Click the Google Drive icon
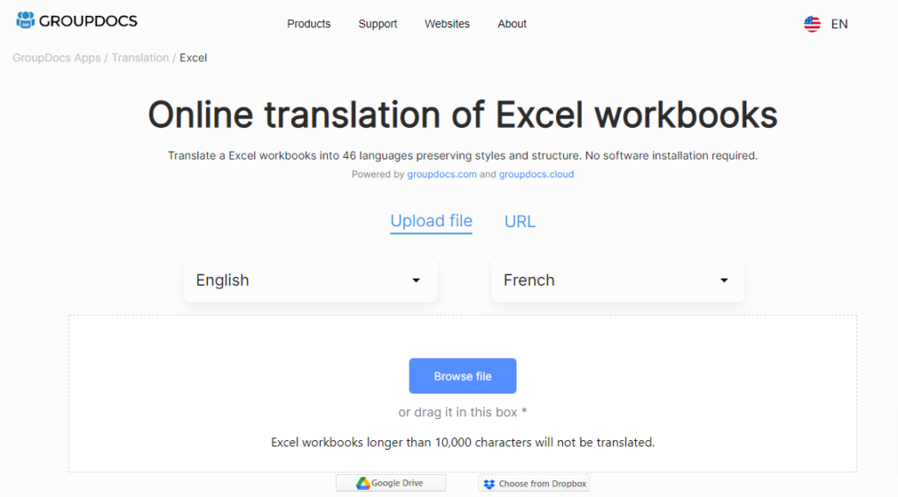Image resolution: width=898 pixels, height=497 pixels. click(x=363, y=483)
